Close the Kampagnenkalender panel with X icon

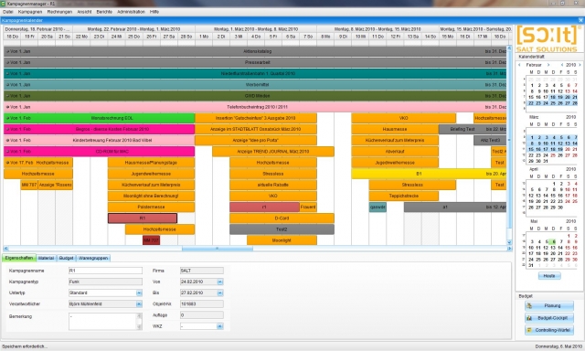pyautogui.click(x=581, y=20)
